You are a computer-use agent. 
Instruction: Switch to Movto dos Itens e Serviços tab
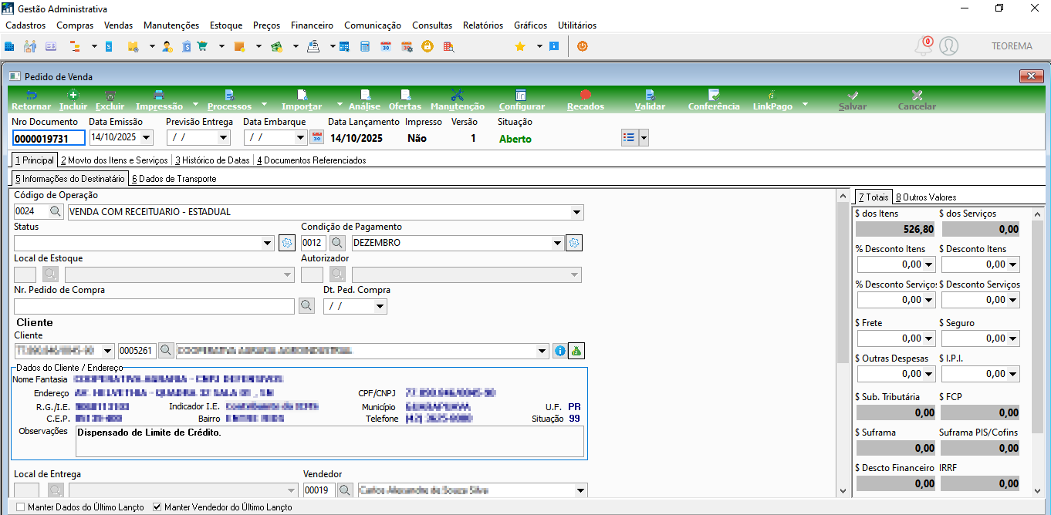114,160
